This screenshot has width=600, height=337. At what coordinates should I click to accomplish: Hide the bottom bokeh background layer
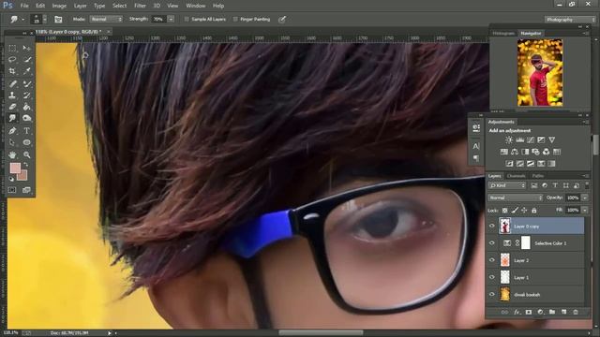pyautogui.click(x=492, y=295)
